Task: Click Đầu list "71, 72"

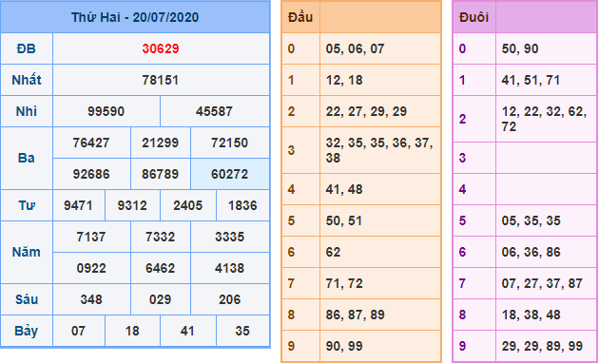Action: [x=344, y=283]
